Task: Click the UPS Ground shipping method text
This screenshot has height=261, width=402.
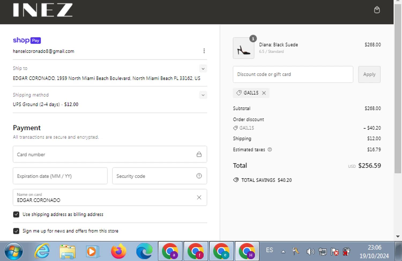Action: coord(46,104)
